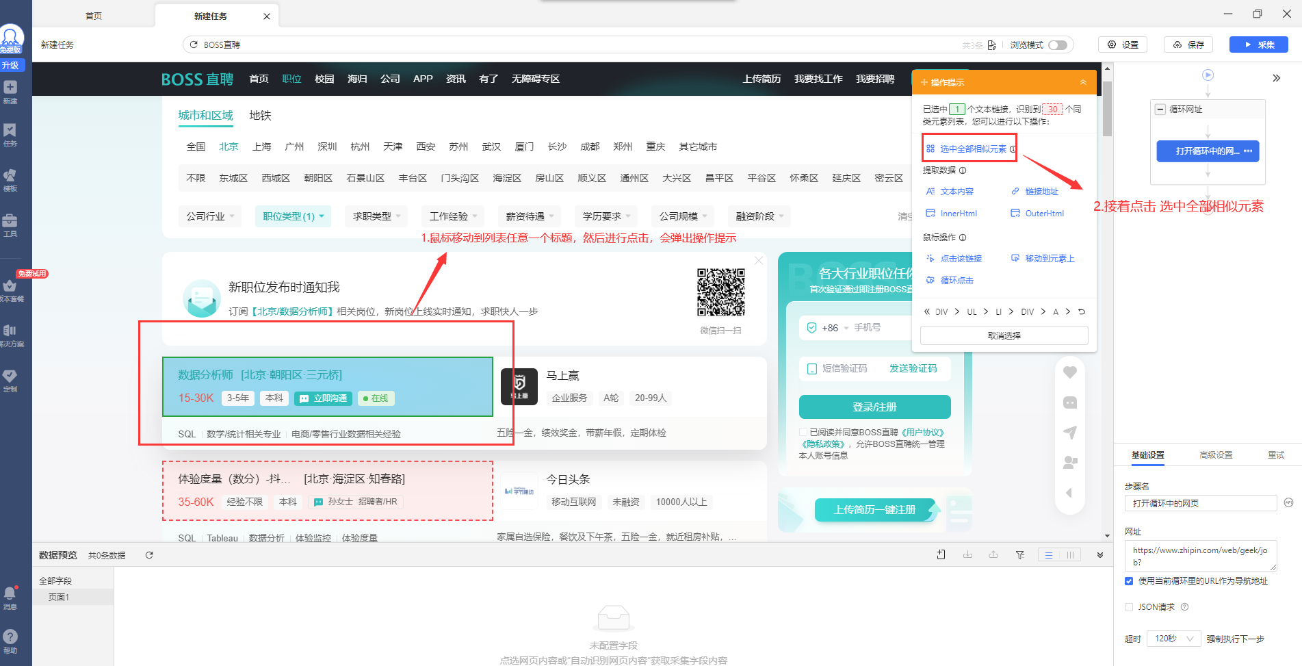Open the 帮助 help icon
This screenshot has height=666, width=1302.
point(10,641)
